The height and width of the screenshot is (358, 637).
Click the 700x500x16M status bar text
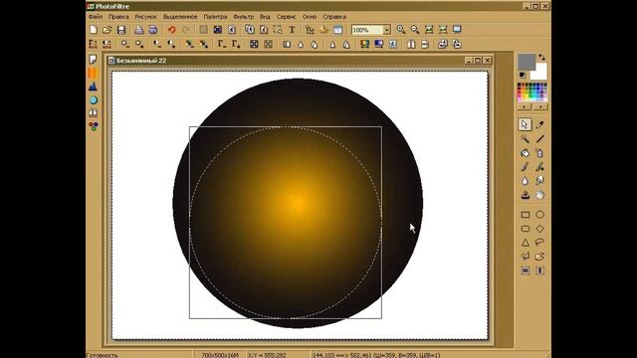click(x=220, y=355)
